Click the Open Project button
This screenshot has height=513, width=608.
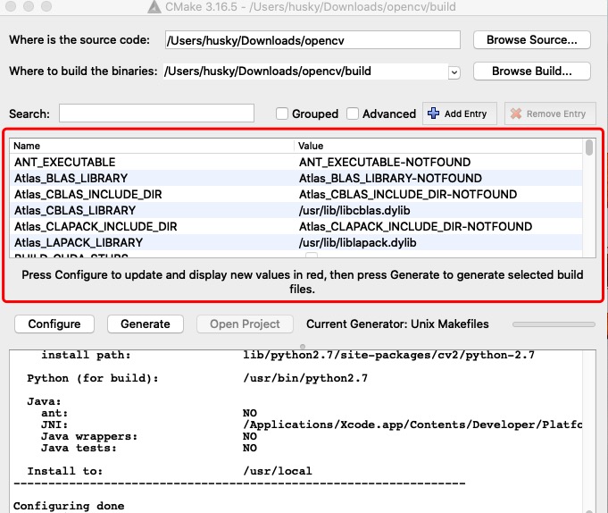[x=245, y=324]
